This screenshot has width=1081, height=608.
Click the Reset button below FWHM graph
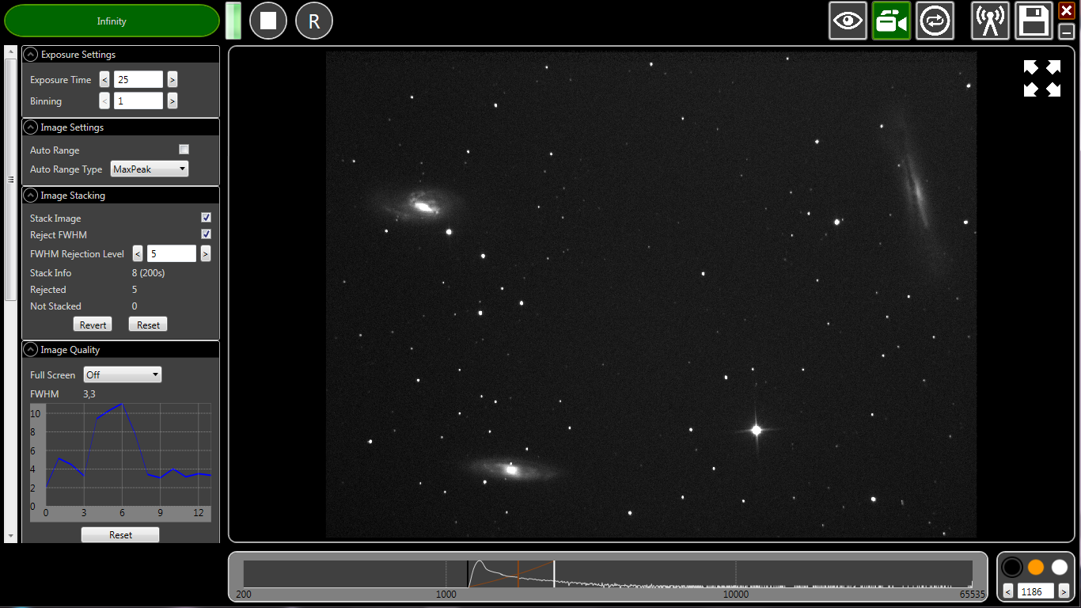120,535
